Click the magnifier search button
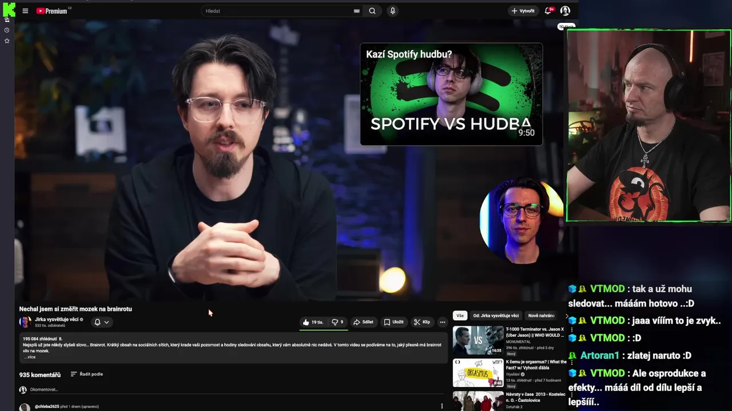The width and height of the screenshot is (732, 411). 372,11
